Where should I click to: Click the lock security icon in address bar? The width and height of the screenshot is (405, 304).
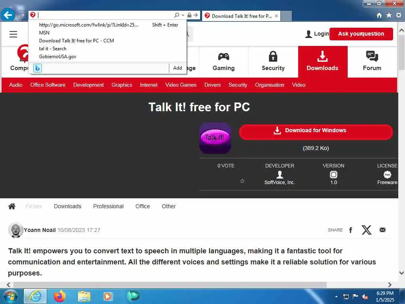[189, 15]
